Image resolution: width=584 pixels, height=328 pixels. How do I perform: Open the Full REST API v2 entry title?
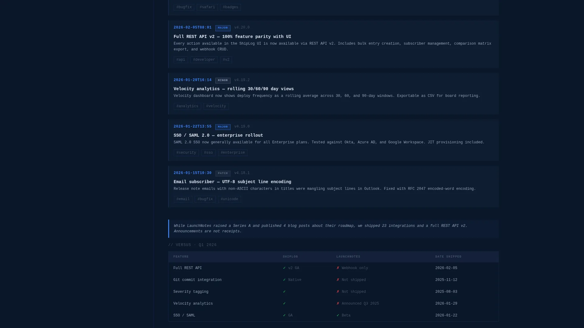(x=232, y=37)
